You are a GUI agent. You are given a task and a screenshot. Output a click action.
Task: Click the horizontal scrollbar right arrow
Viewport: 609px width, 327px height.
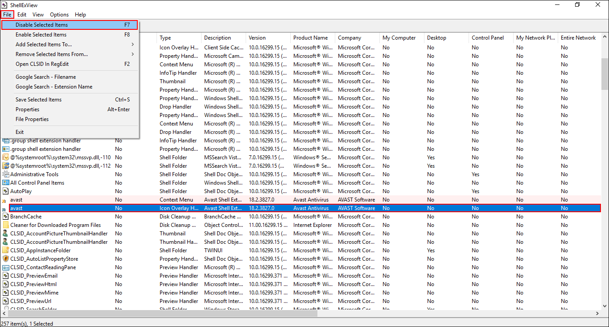597,313
